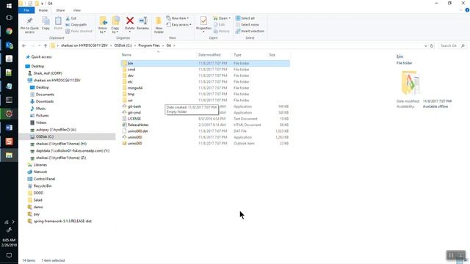Open Chrome from the taskbar
This screenshot has height=264, width=470.
[9, 31]
